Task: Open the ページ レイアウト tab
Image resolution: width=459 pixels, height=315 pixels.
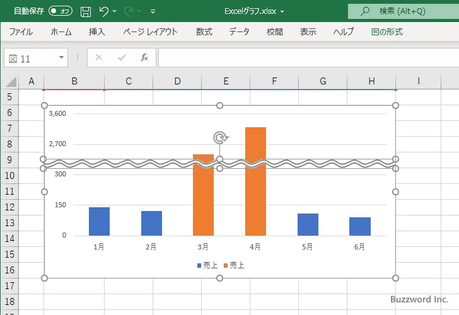Action: click(x=151, y=31)
